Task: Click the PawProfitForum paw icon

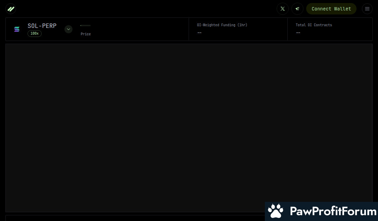Action: tap(276, 211)
